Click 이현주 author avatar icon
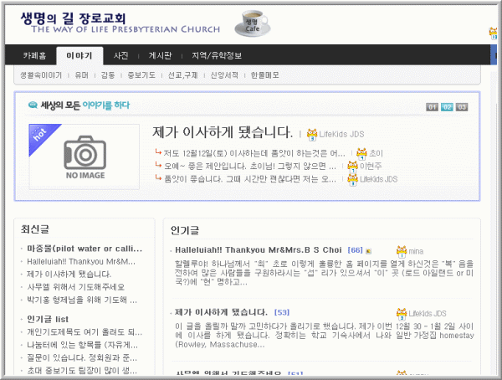This screenshot has height=380, width=502. coord(352,167)
